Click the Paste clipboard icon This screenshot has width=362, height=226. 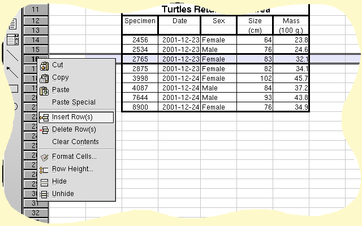coord(44,91)
